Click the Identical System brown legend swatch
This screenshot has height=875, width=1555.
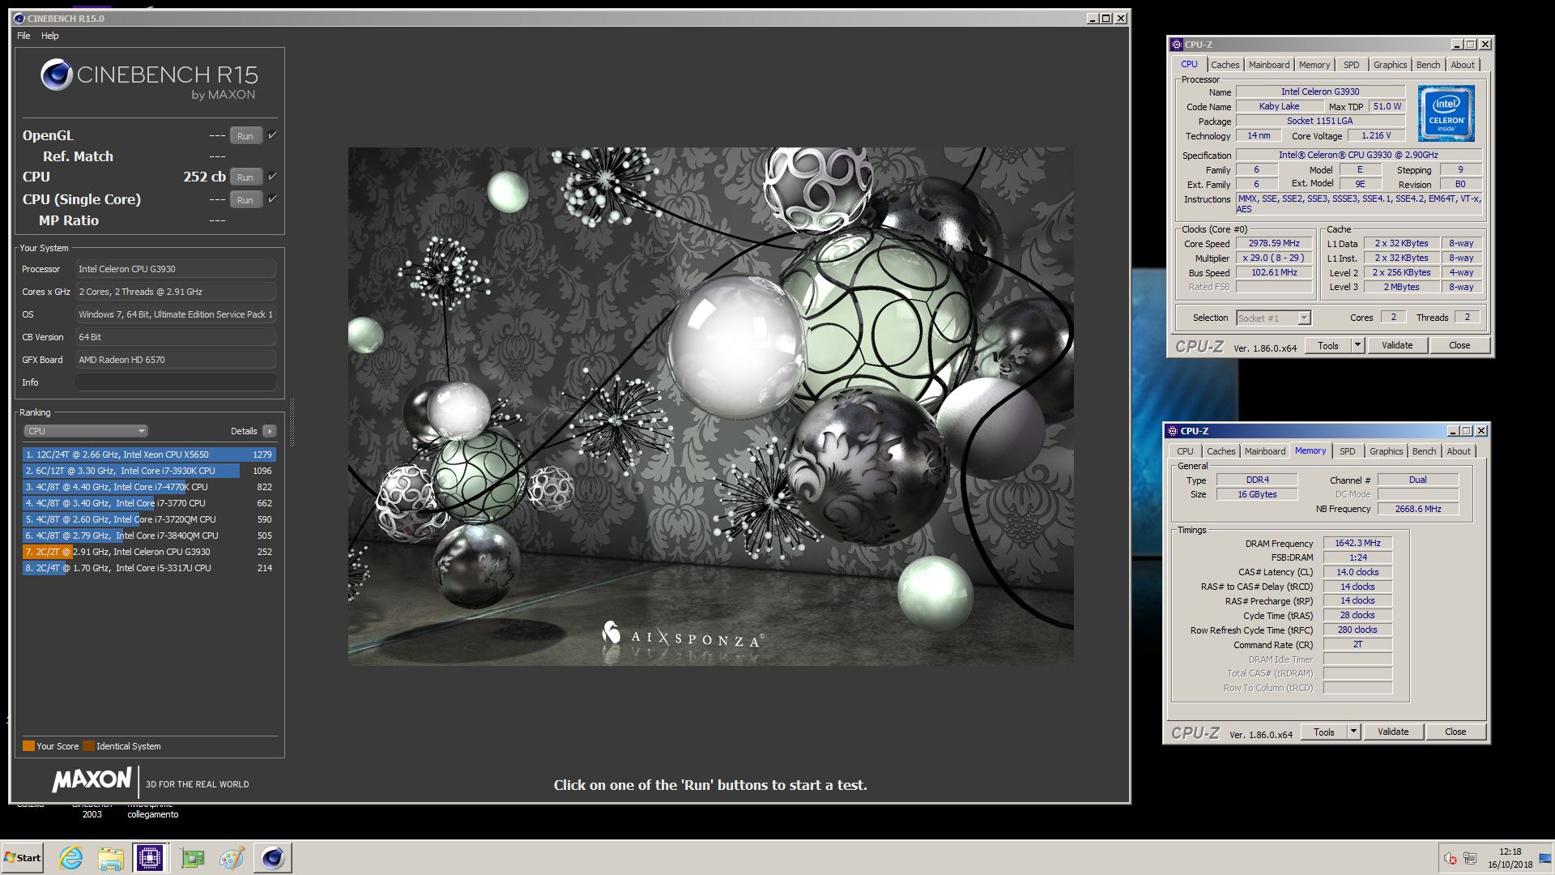click(x=88, y=746)
